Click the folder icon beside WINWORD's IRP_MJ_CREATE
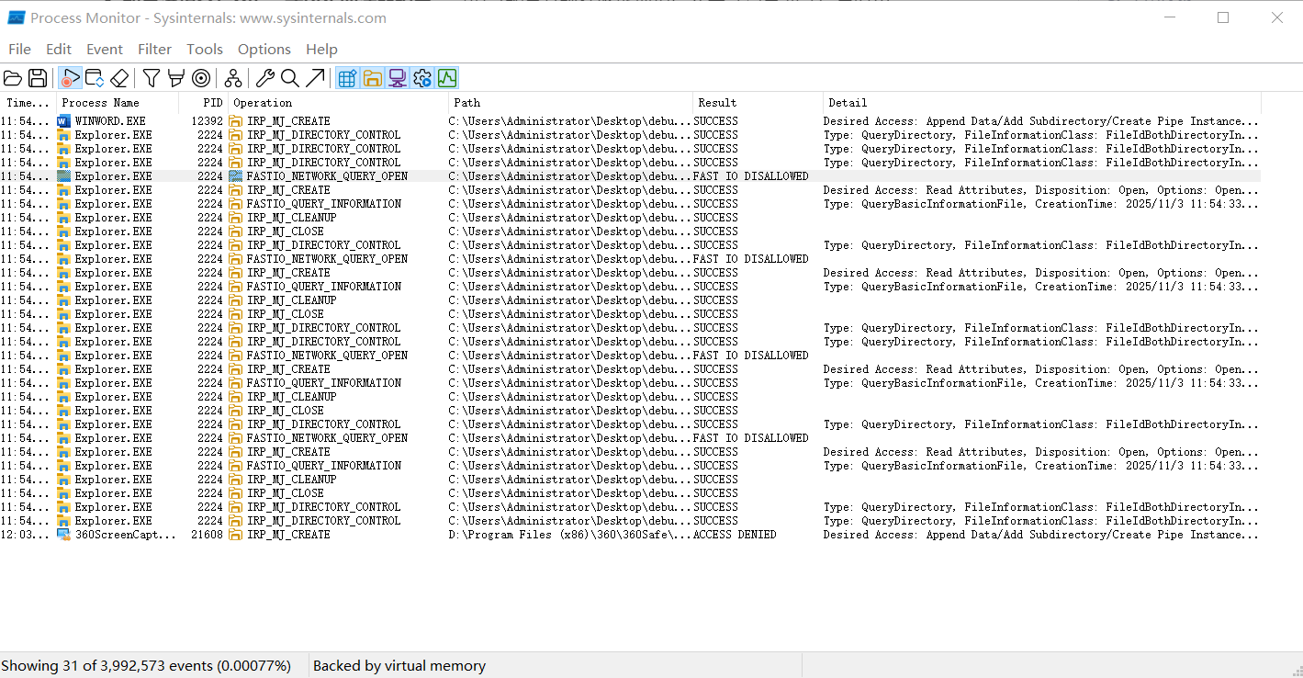The width and height of the screenshot is (1303, 678). 236,121
